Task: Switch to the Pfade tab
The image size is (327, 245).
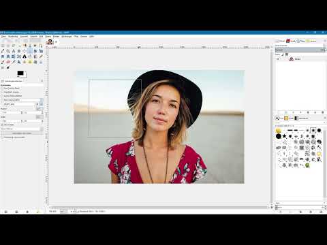Action: coord(301,41)
